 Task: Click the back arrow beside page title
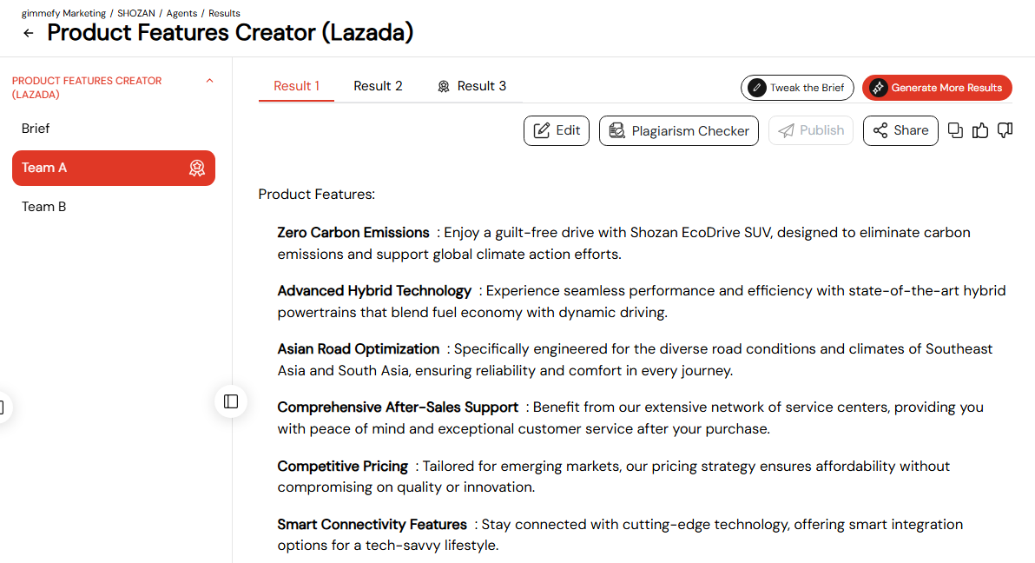[x=29, y=33]
